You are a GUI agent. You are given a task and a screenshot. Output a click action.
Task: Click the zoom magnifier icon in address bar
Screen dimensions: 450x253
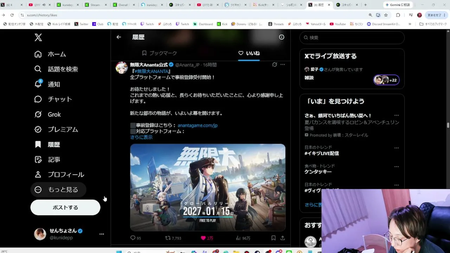click(370, 15)
